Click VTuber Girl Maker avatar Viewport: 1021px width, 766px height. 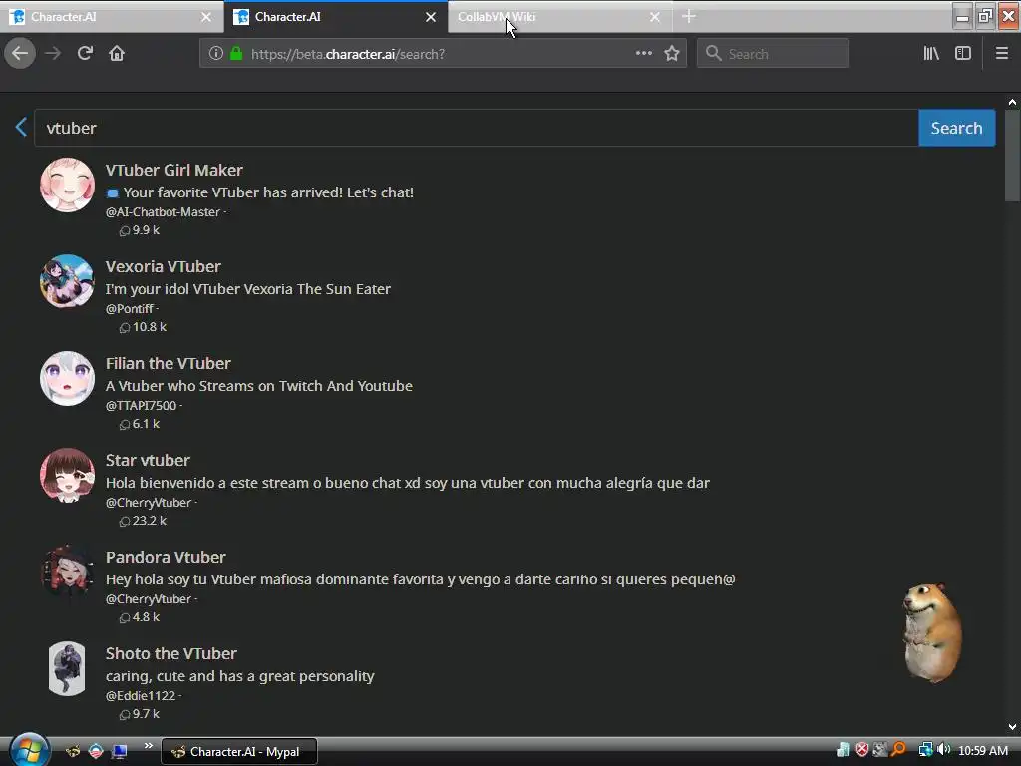67,185
